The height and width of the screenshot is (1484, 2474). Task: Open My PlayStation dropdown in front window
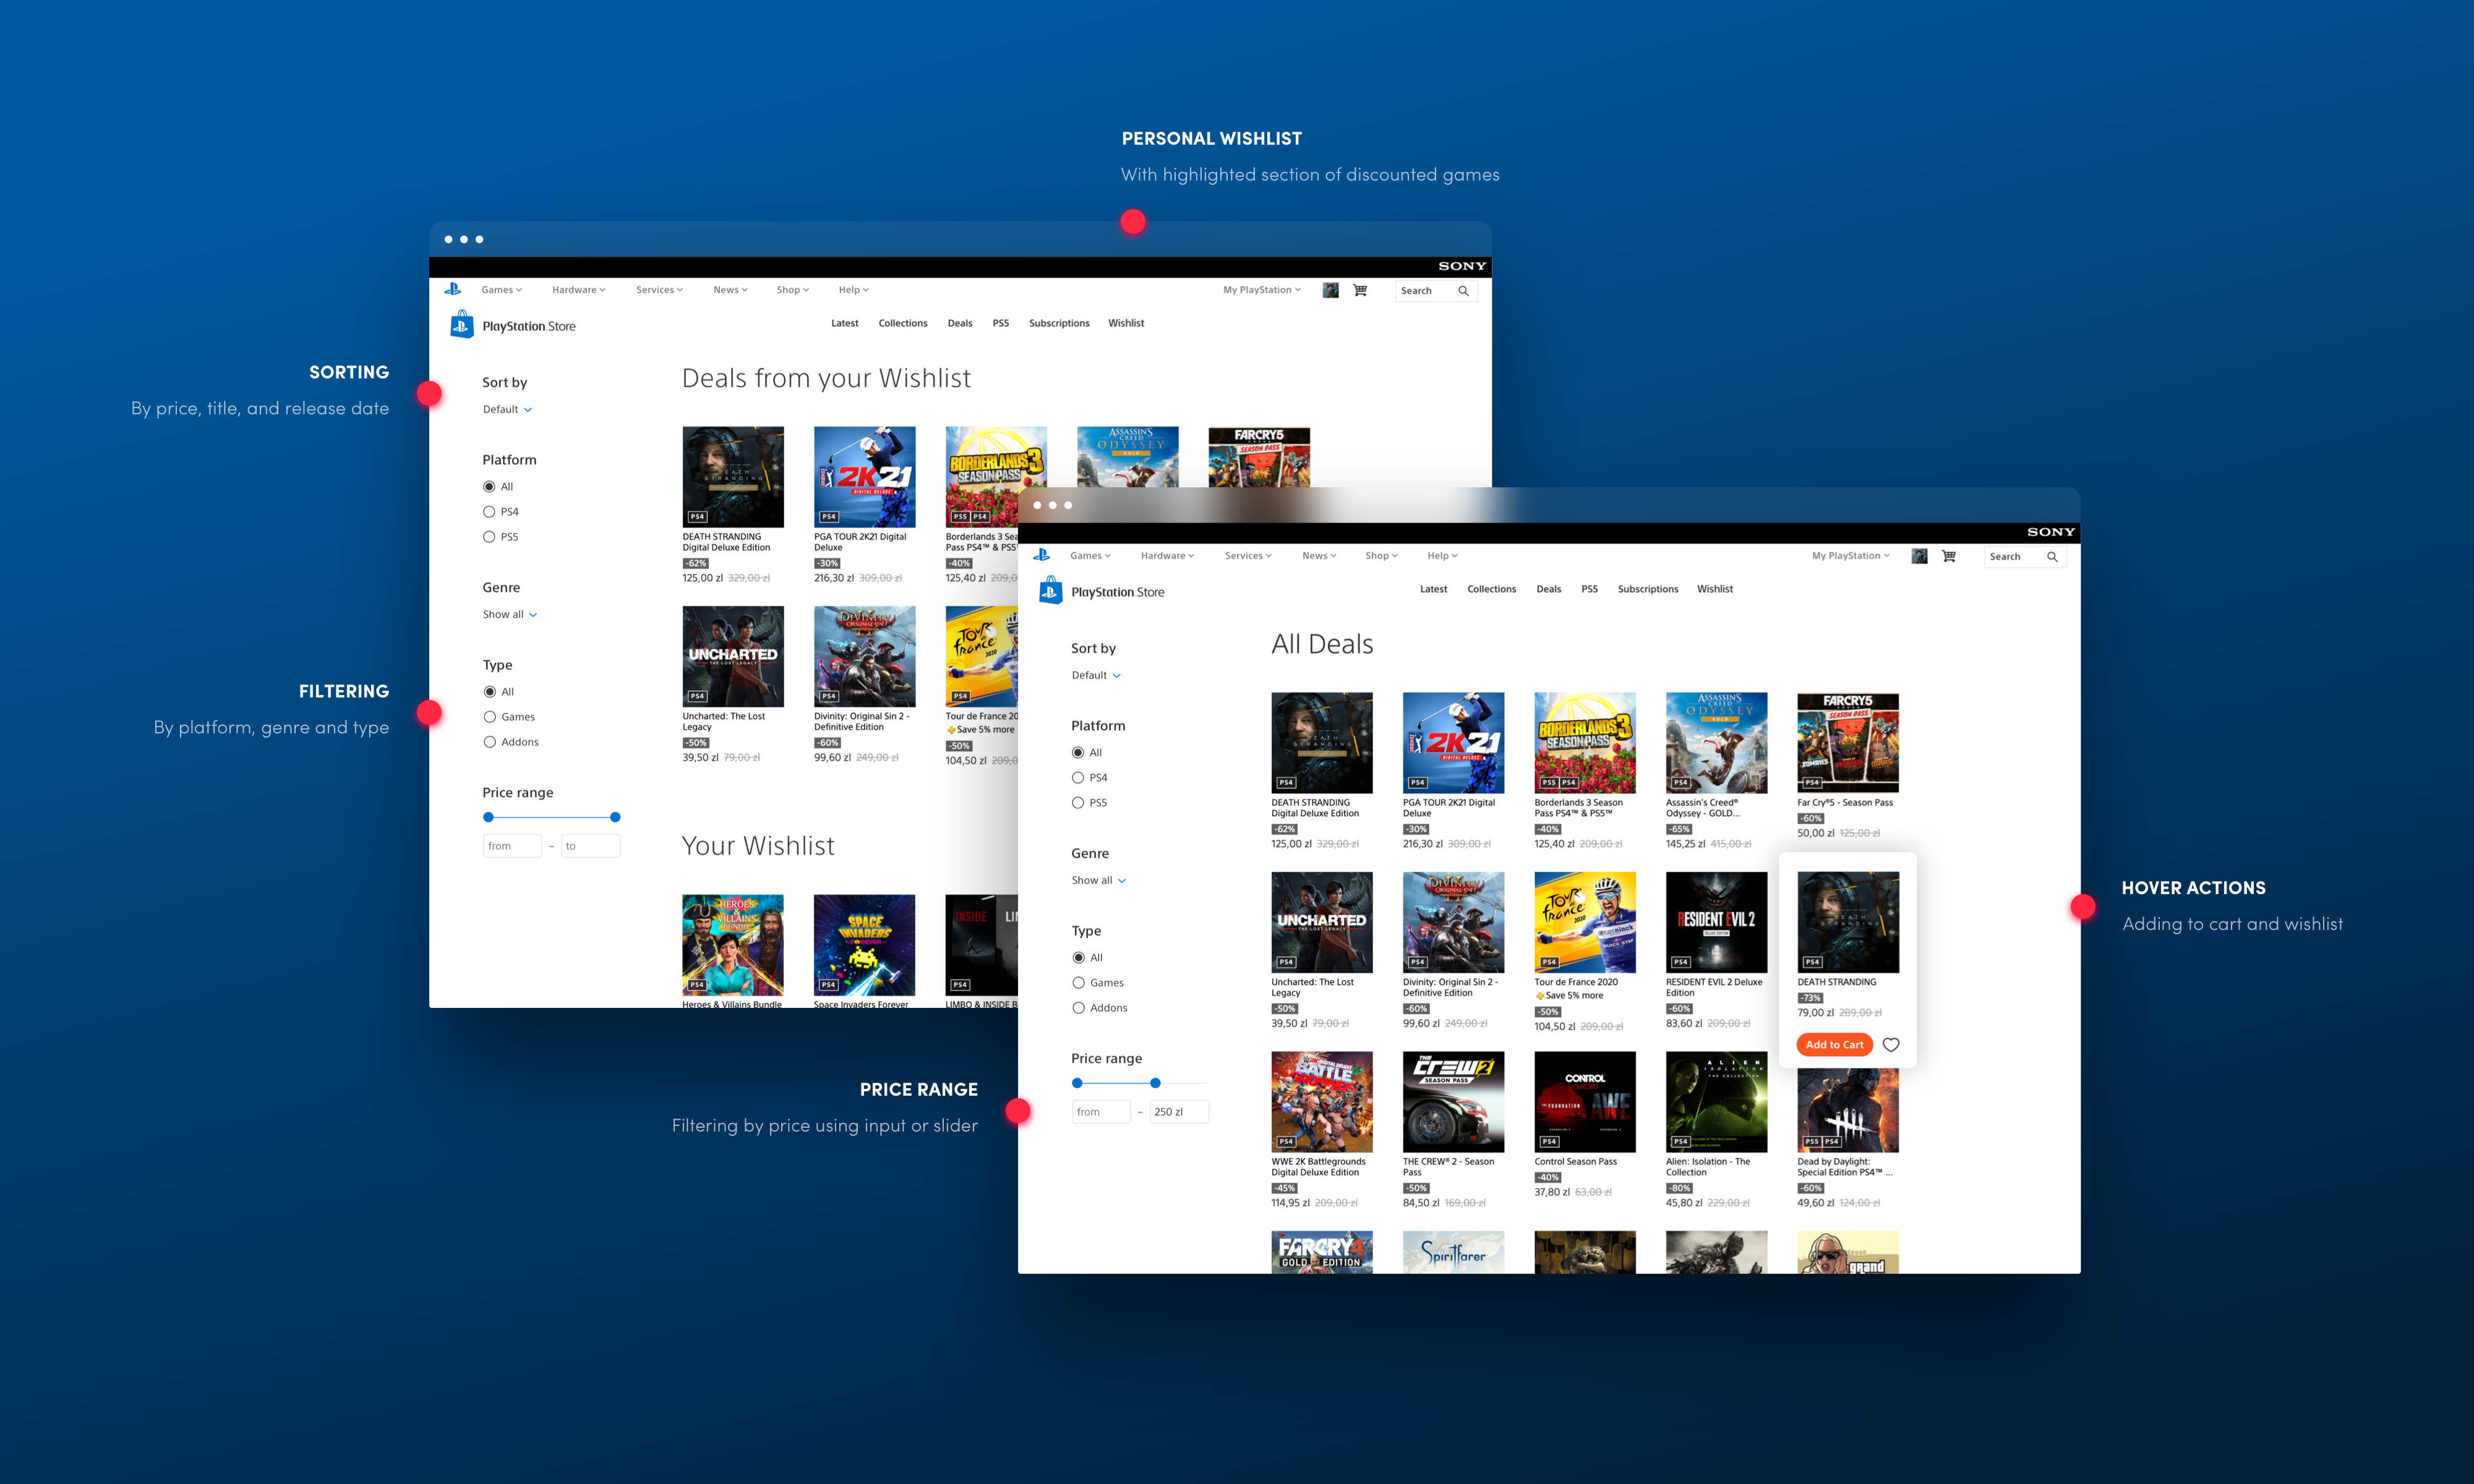[x=1850, y=556]
